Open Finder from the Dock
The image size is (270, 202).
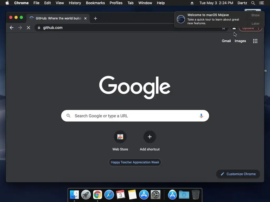[74, 195]
